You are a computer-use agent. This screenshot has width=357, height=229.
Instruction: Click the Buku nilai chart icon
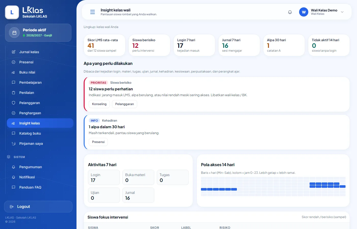[14, 72]
